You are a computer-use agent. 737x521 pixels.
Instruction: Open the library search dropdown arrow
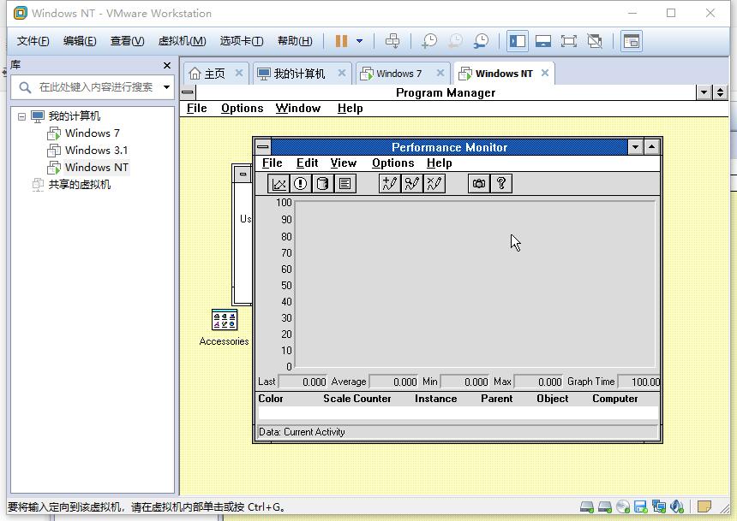coord(166,87)
